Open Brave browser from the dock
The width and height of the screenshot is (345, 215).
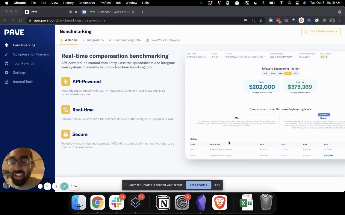click(220, 202)
